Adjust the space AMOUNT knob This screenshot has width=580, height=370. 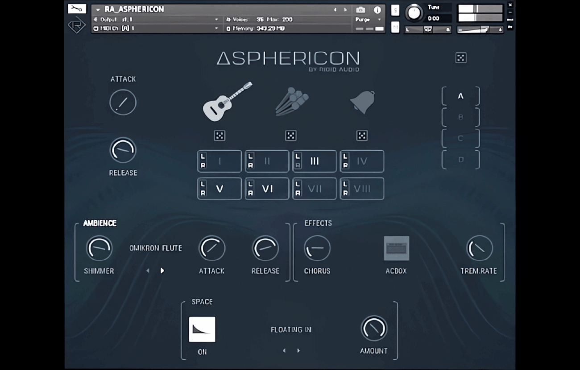(x=374, y=329)
